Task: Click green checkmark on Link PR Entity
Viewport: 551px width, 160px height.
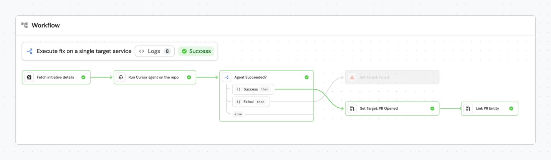Action: coord(511,108)
